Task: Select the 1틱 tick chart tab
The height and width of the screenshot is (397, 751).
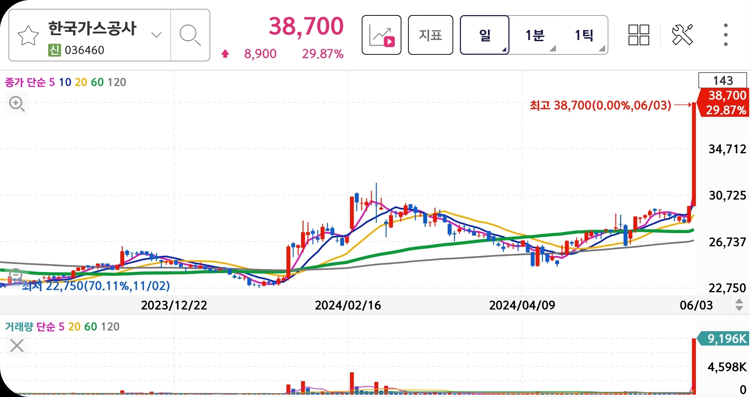Action: tap(584, 35)
